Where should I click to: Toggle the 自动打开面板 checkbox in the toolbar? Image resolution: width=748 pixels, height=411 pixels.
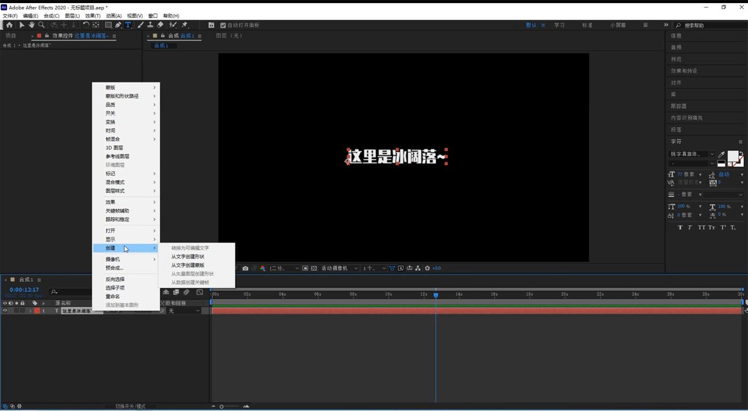pyautogui.click(x=223, y=25)
